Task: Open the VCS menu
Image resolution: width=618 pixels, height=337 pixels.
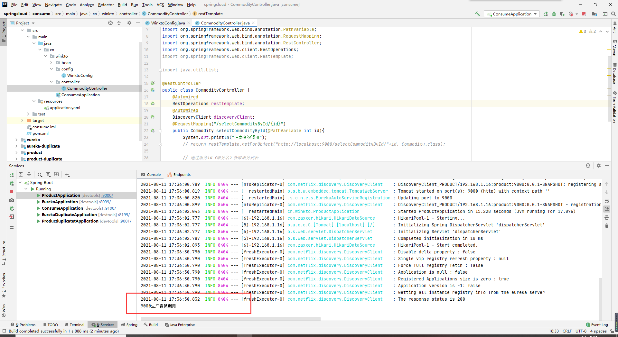Action: pos(160,5)
